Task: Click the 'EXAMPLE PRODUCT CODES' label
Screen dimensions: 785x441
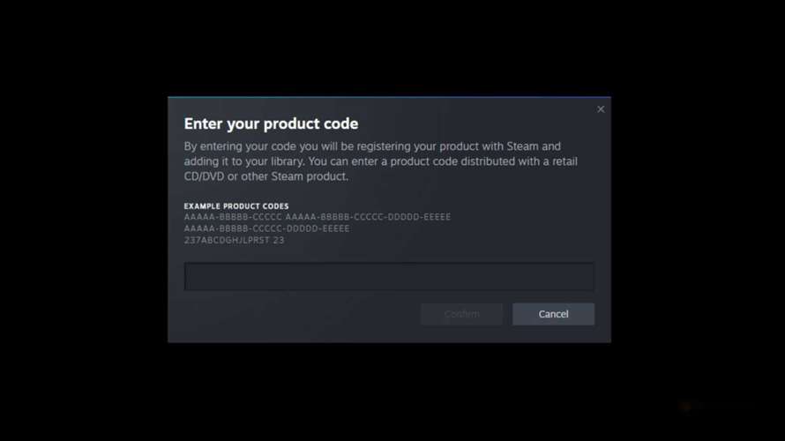Action: (236, 206)
